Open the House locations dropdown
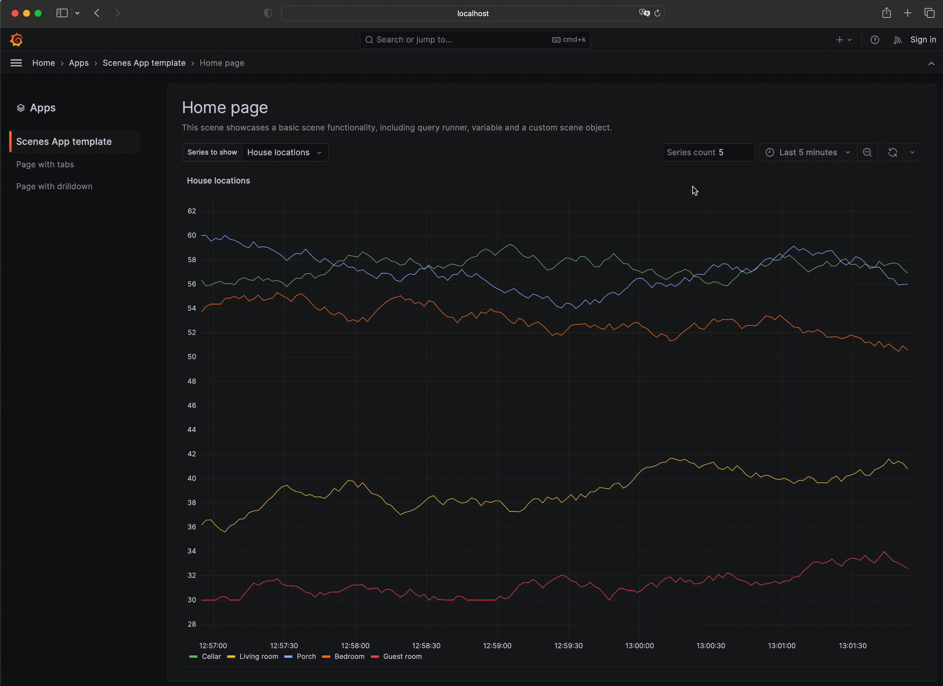The width and height of the screenshot is (943, 686). (286, 152)
